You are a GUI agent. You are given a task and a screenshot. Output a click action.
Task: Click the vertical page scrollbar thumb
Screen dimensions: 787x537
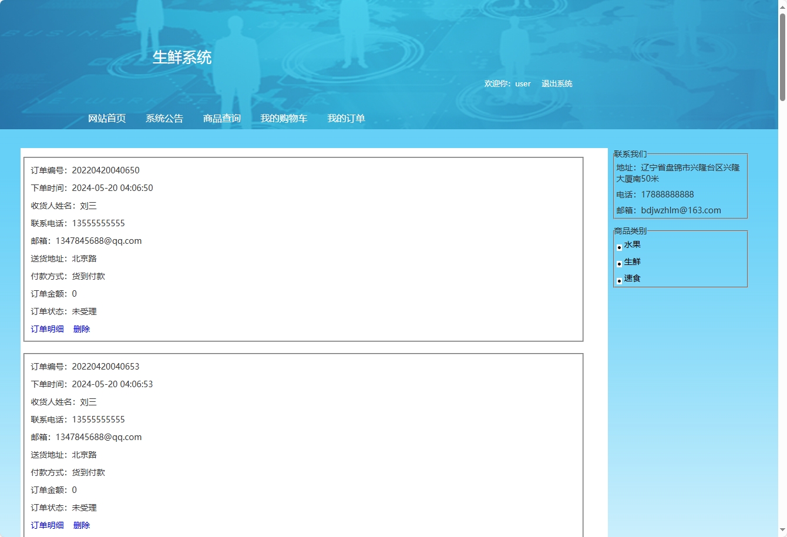tap(782, 56)
